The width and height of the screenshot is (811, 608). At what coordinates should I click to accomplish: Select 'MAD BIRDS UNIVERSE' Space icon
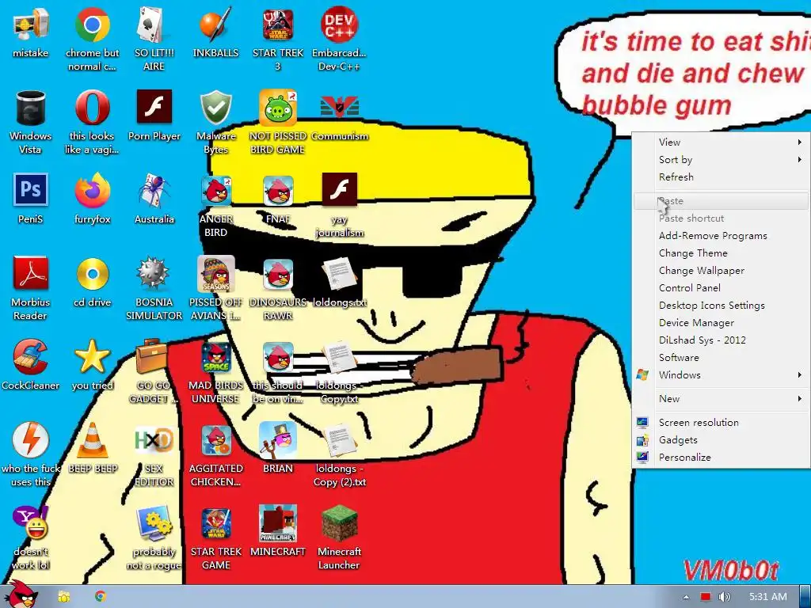[215, 372]
